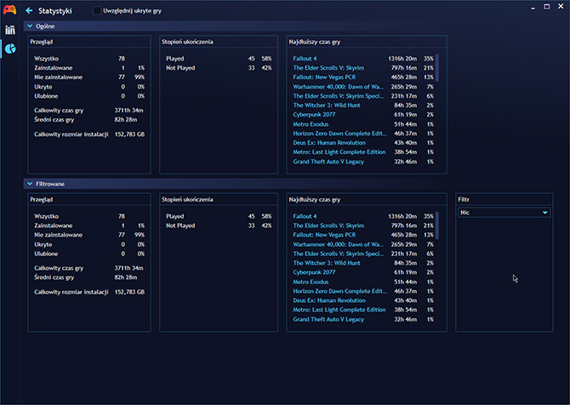Open Horizon Zero Dawn Complete Edition in Ogólne list
The image size is (570, 405).
tap(339, 134)
